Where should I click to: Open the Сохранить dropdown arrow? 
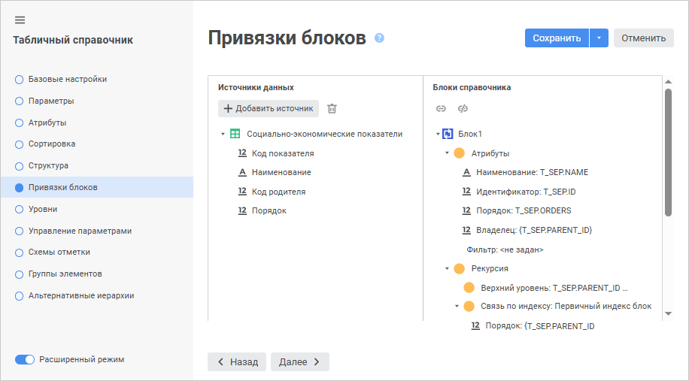click(x=599, y=38)
